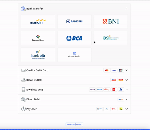The image size is (150, 130).
Task: Choose the BCA bank card
Action: pyautogui.click(x=74, y=38)
